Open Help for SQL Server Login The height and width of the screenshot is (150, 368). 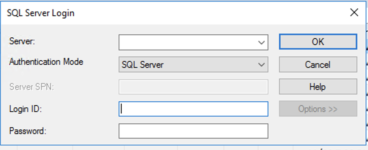coord(318,87)
